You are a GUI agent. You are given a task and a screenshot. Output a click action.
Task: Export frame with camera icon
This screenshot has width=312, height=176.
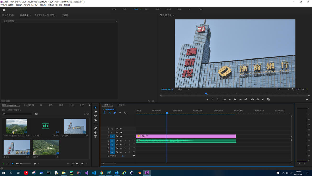(x=263, y=99)
